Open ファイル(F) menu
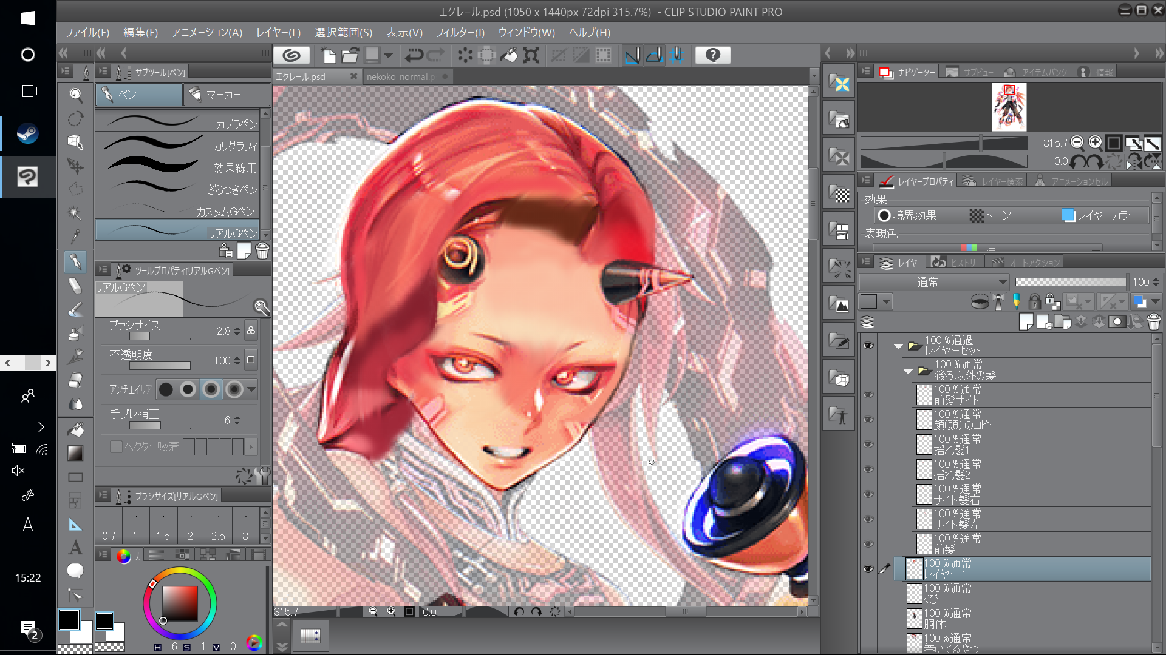1166x655 pixels. click(x=87, y=32)
